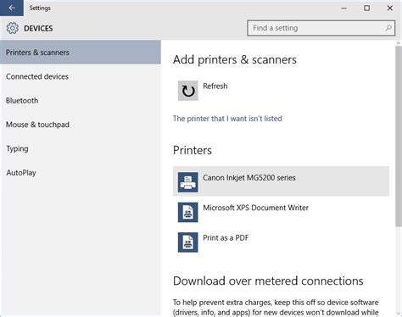Select Microsoft XPS Document Writer entry
This screenshot has height=317, width=402.
(281, 212)
